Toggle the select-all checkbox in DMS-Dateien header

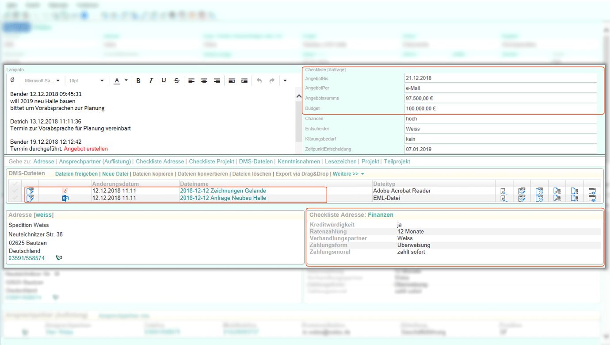15,184
